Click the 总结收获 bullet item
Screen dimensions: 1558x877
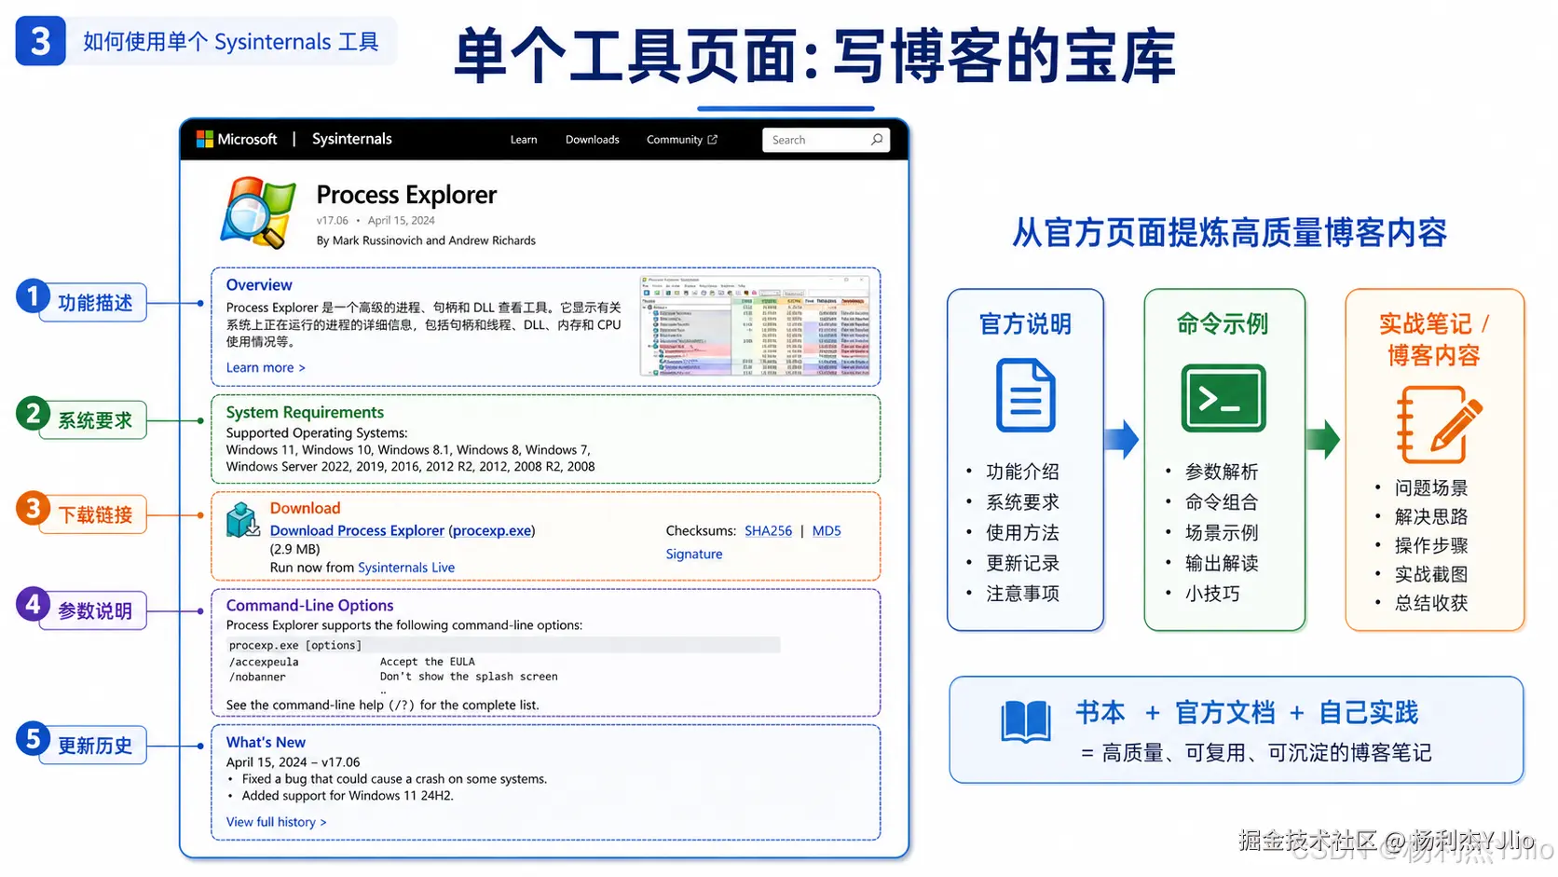(1430, 603)
